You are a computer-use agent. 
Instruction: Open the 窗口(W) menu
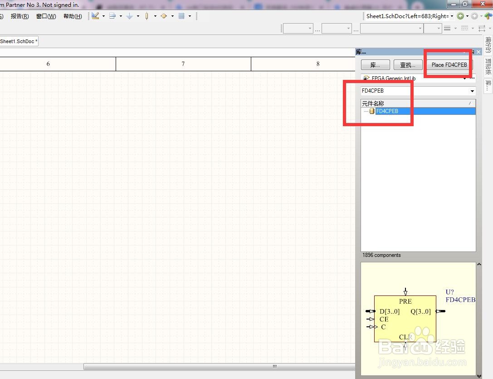[46, 16]
